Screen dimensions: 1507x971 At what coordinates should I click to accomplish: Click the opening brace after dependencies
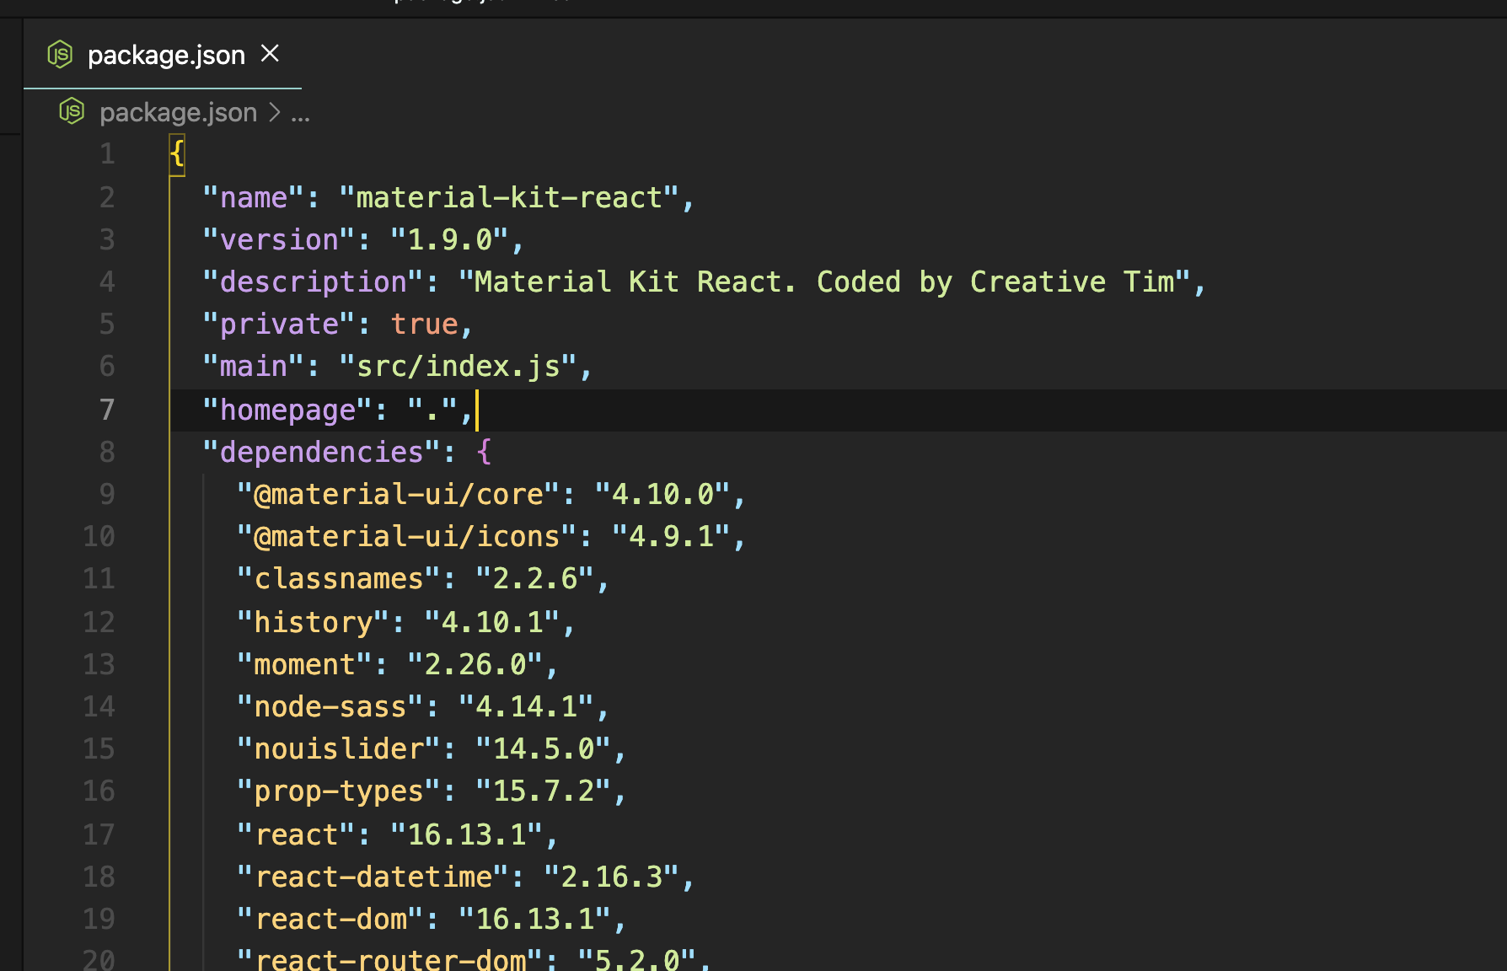tap(484, 452)
